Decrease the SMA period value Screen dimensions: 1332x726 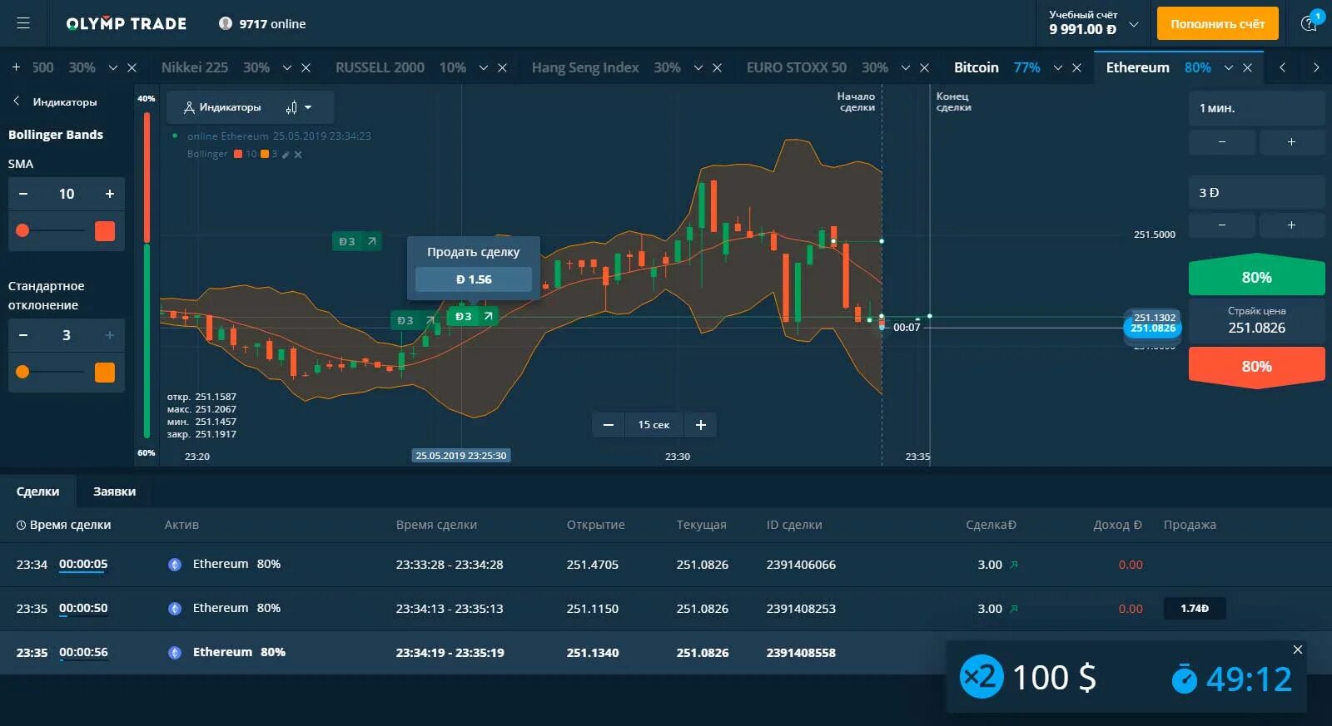(x=23, y=194)
